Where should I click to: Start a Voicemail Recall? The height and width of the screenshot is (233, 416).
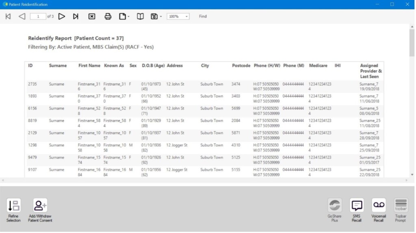click(379, 209)
